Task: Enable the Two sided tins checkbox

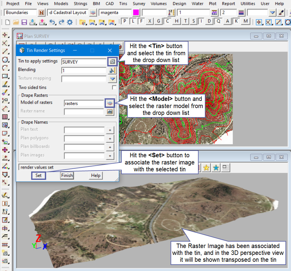Action: point(114,87)
